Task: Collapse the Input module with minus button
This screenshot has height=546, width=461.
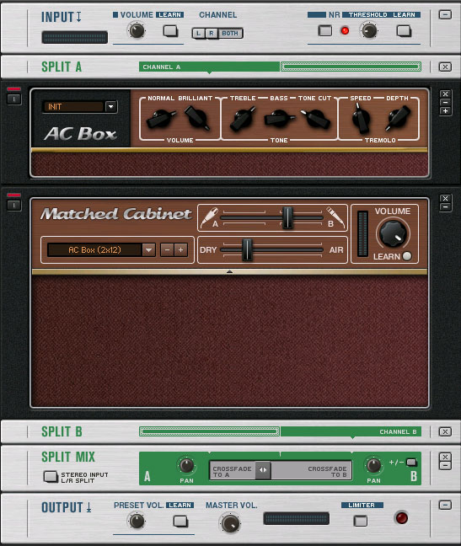Action: [x=445, y=15]
